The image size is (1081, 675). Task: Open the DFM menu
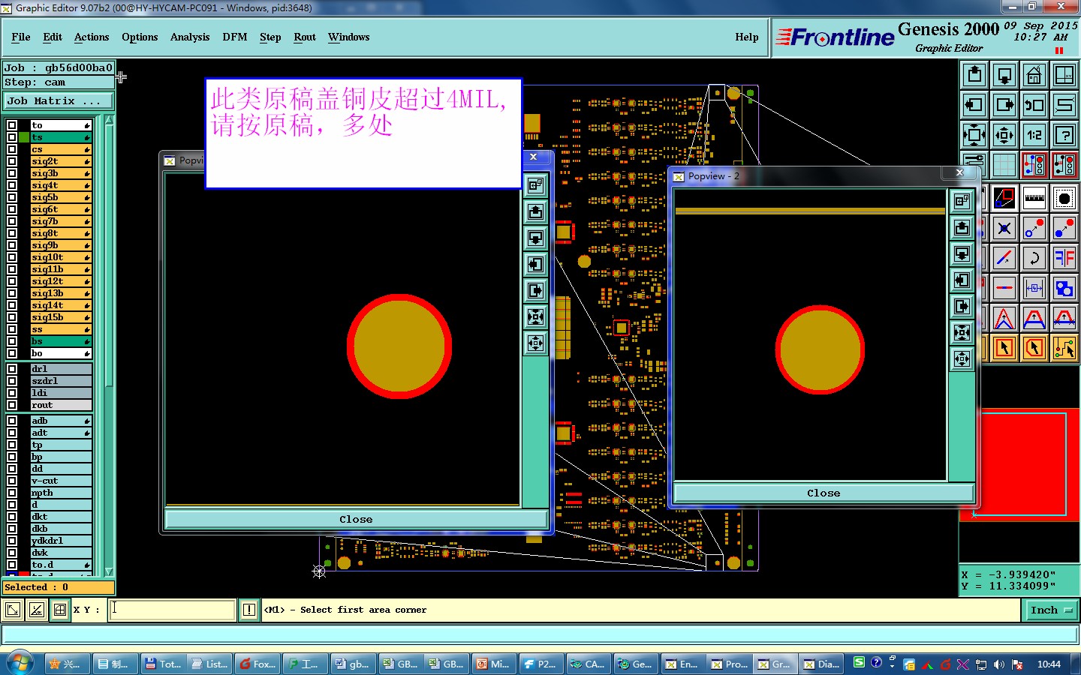234,37
